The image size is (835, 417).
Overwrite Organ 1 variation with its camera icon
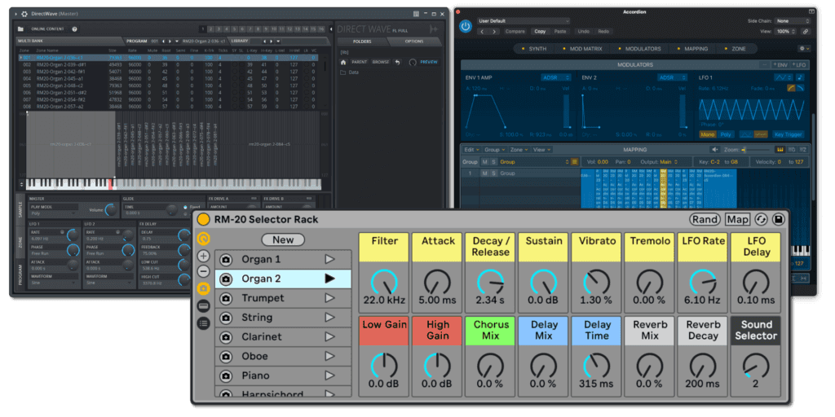pos(226,260)
